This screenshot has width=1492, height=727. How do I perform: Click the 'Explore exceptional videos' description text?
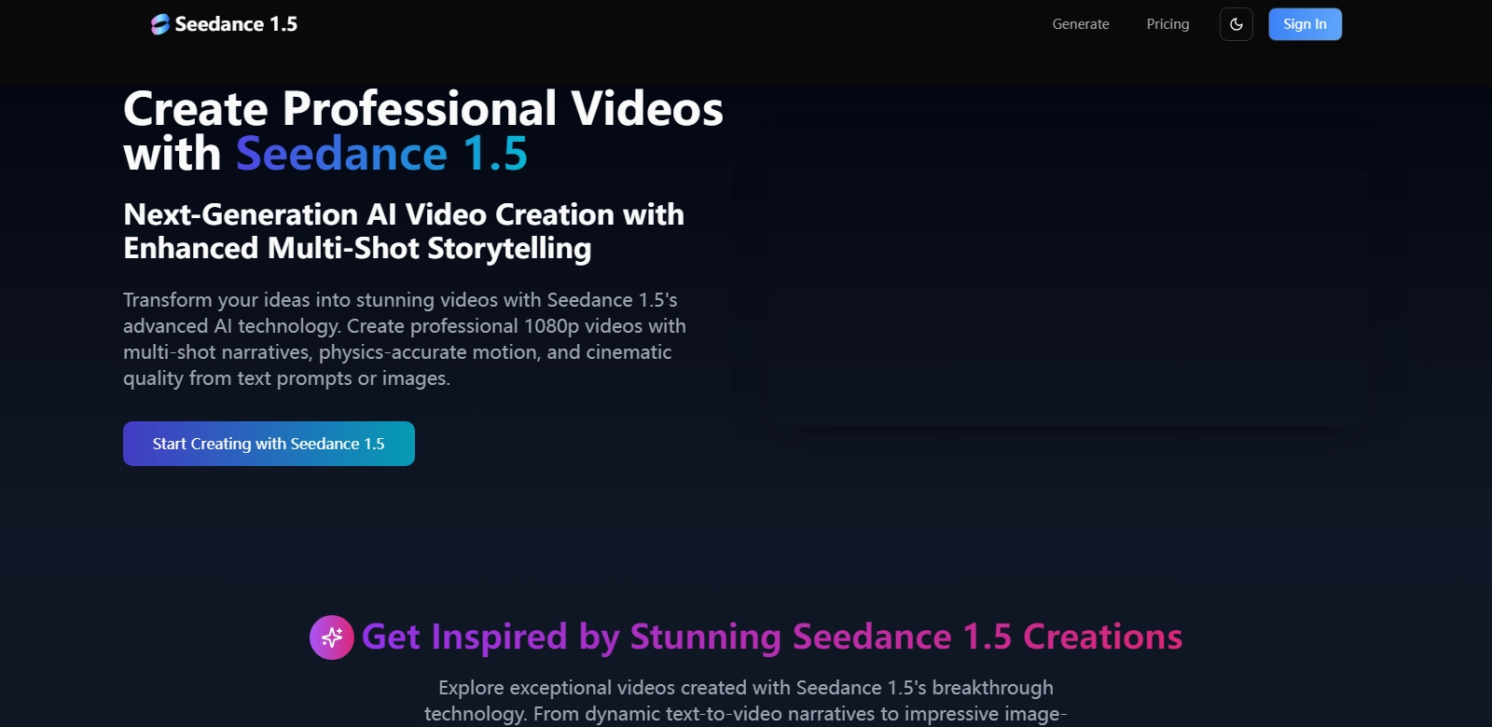click(x=746, y=701)
